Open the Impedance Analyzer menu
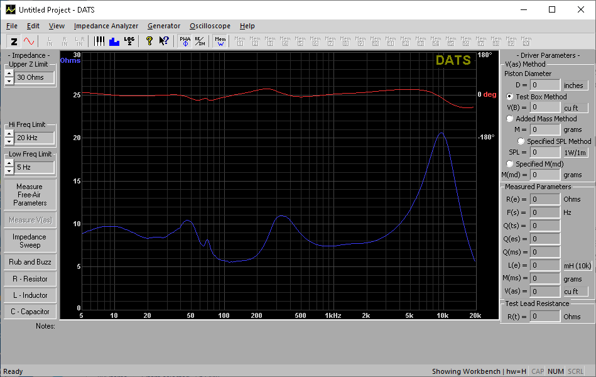 (106, 26)
